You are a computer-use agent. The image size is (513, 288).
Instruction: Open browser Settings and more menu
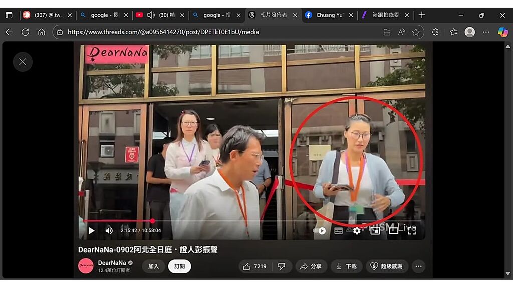486,32
